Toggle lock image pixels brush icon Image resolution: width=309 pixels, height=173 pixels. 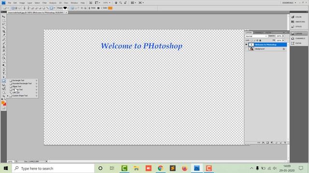254,40
